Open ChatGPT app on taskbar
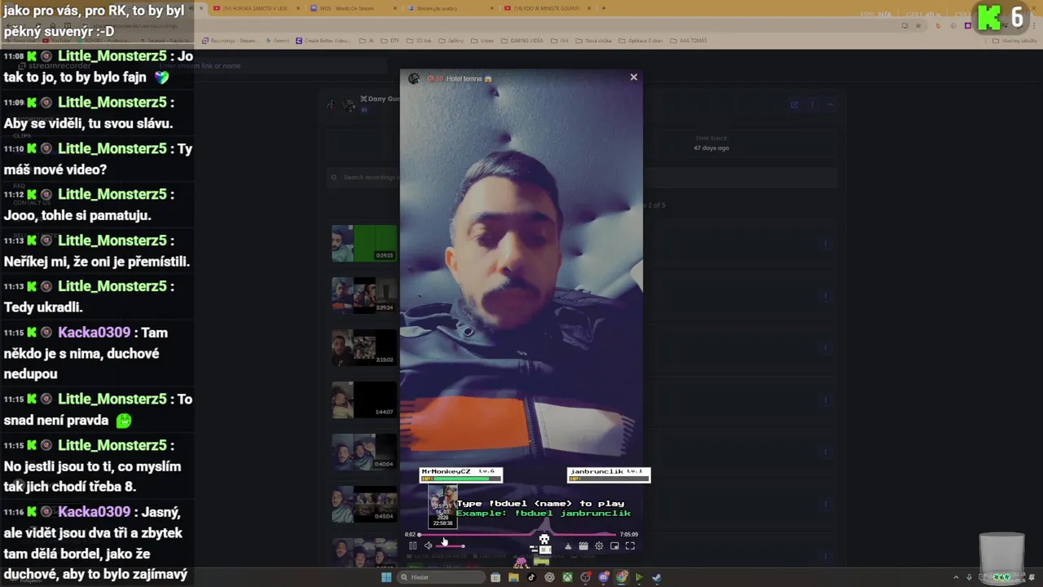1043x587 pixels. pos(549,577)
